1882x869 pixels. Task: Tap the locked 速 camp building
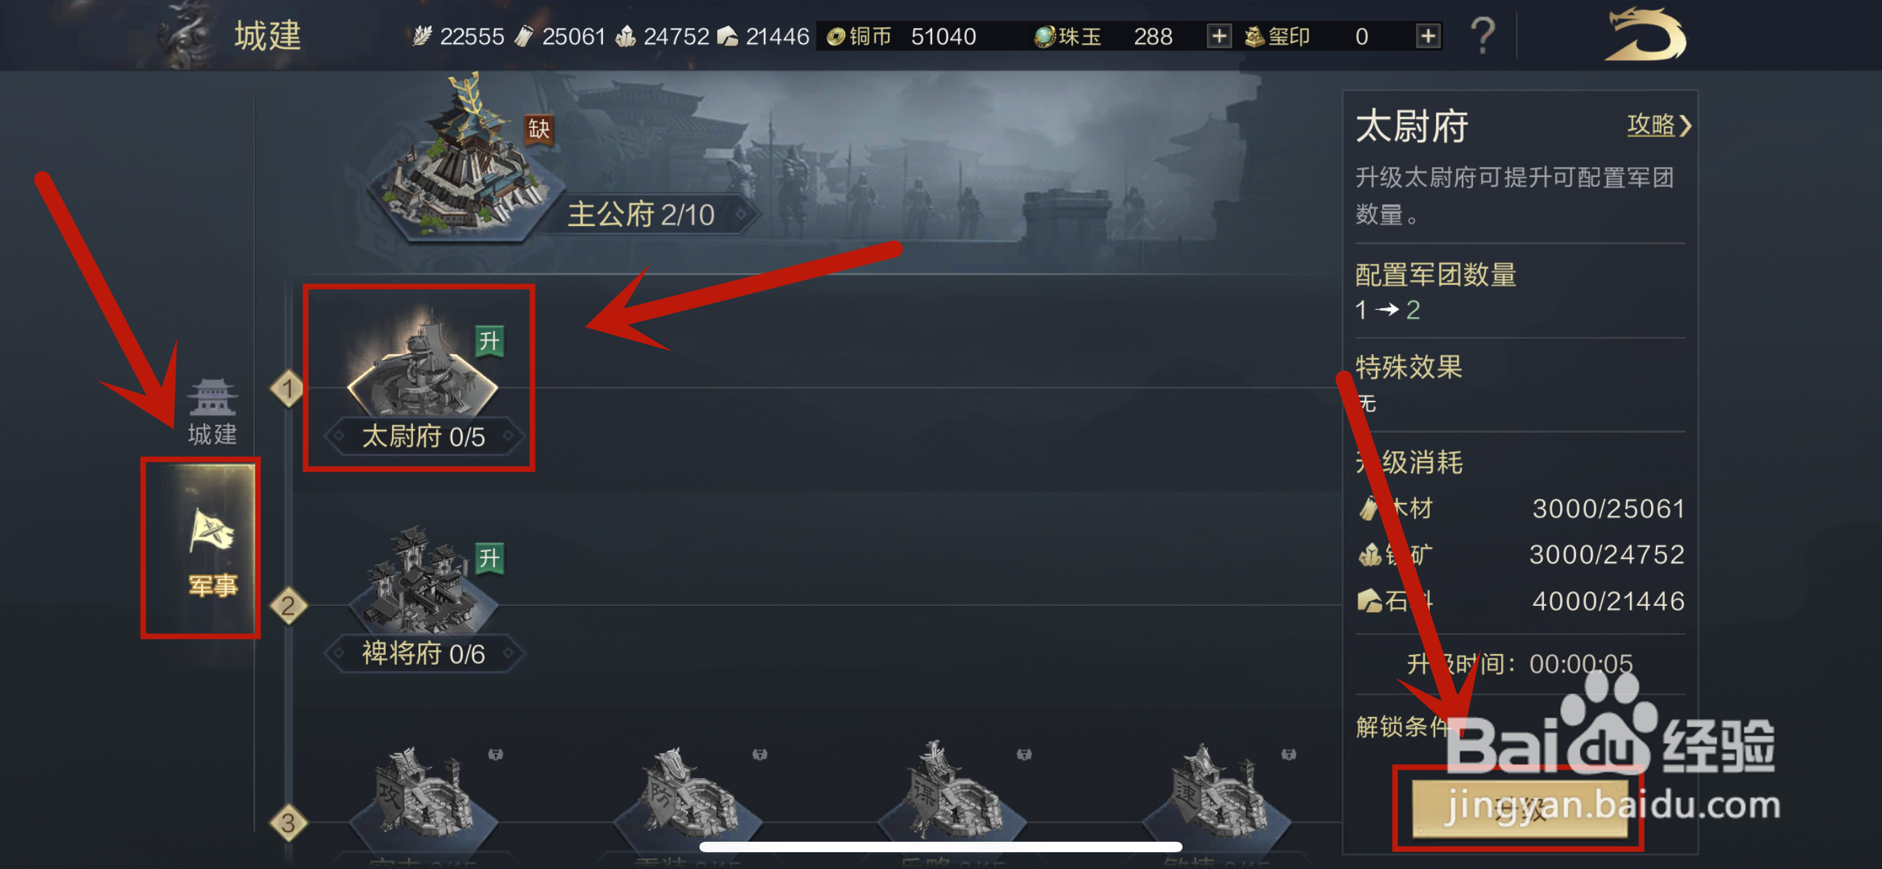(1216, 792)
